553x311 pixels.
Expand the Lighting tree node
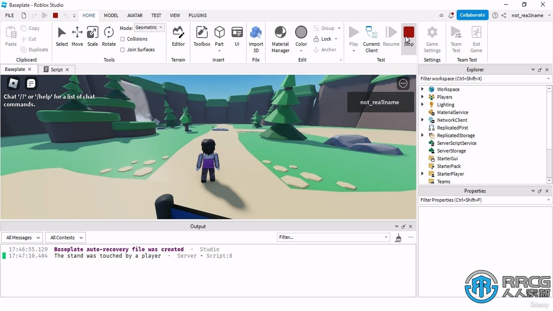[x=423, y=105]
